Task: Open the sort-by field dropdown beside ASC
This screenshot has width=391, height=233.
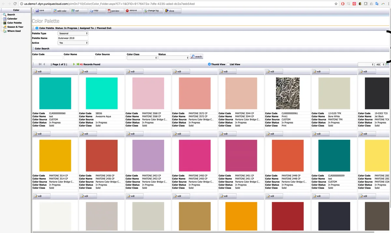Action: pos(366,65)
